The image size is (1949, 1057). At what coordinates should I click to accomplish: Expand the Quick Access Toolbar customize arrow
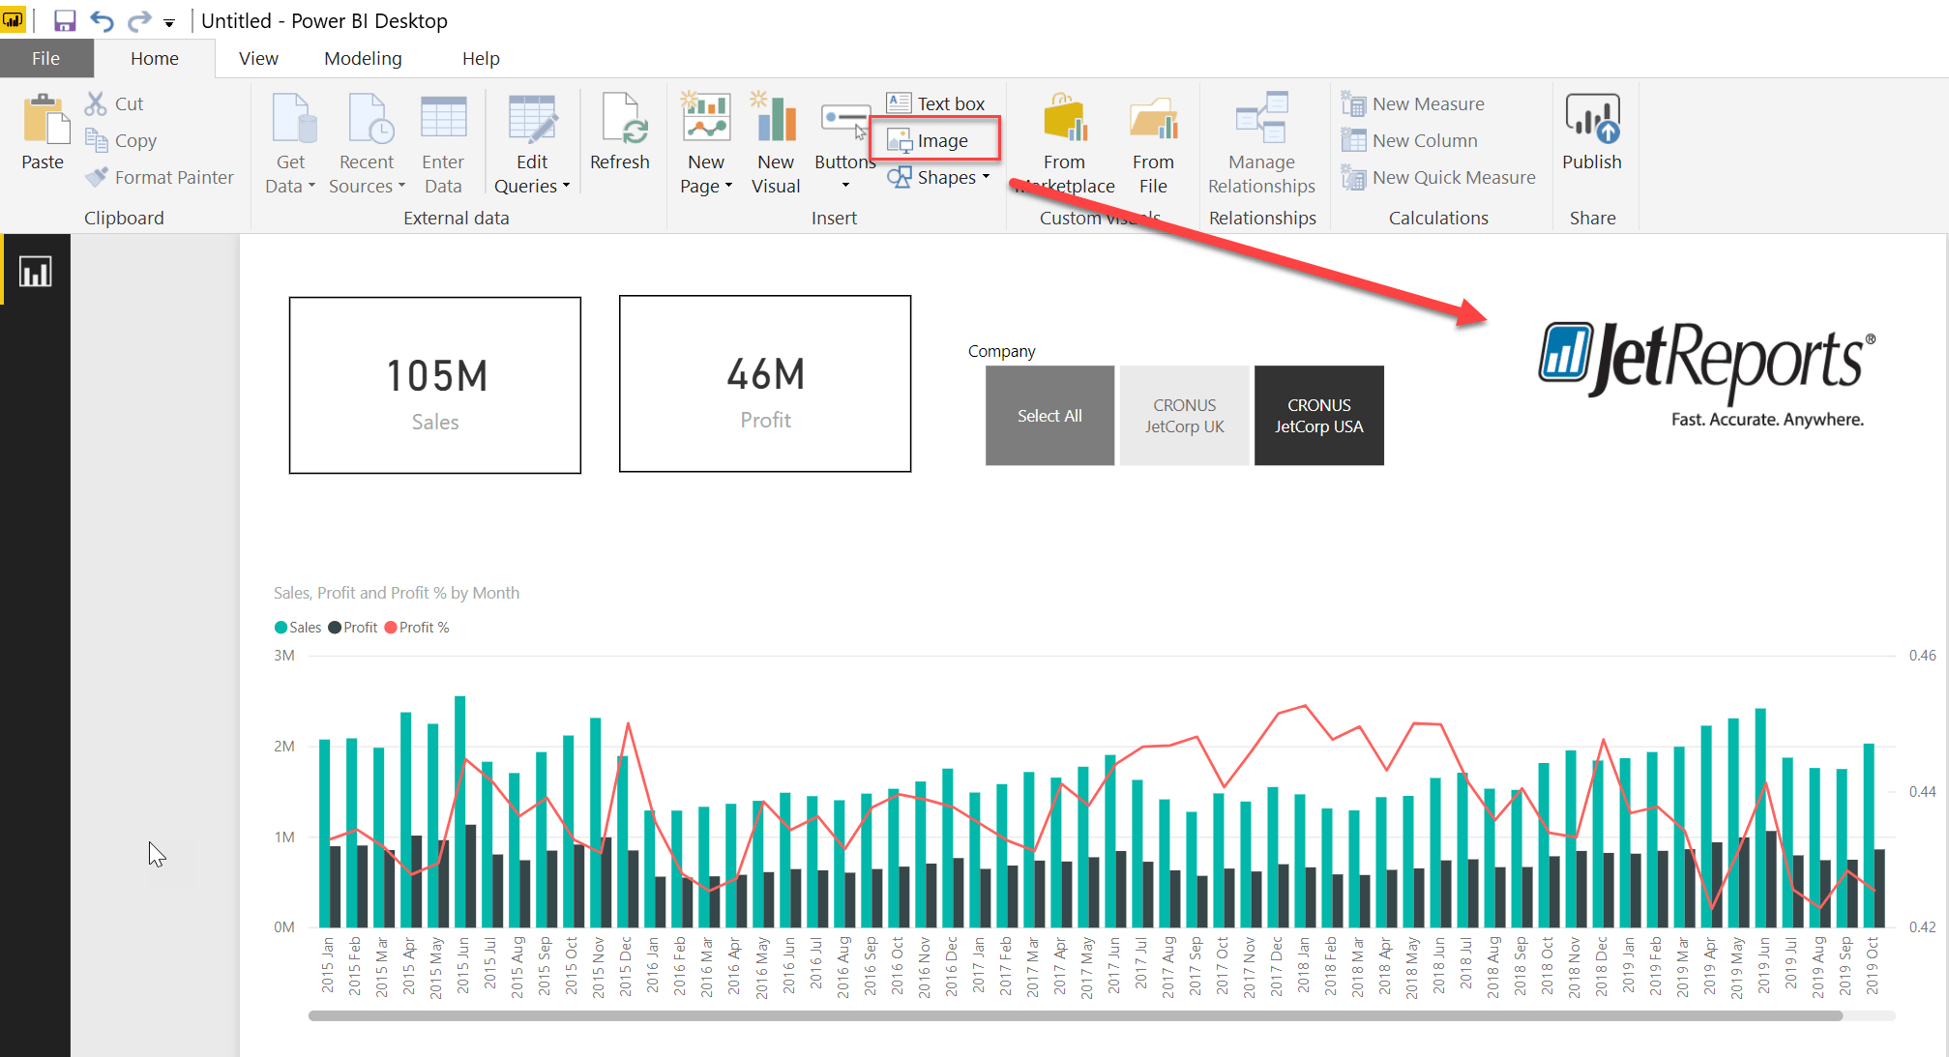(168, 20)
